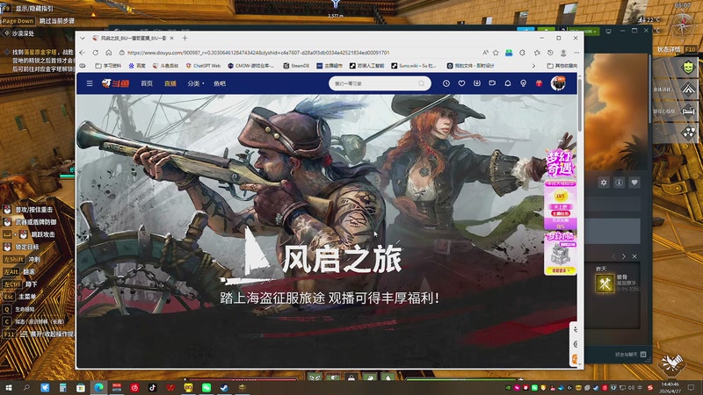Click the tent shelter status icon in game HUD
Viewport: 703px width, 395px height.
pyautogui.click(x=689, y=89)
